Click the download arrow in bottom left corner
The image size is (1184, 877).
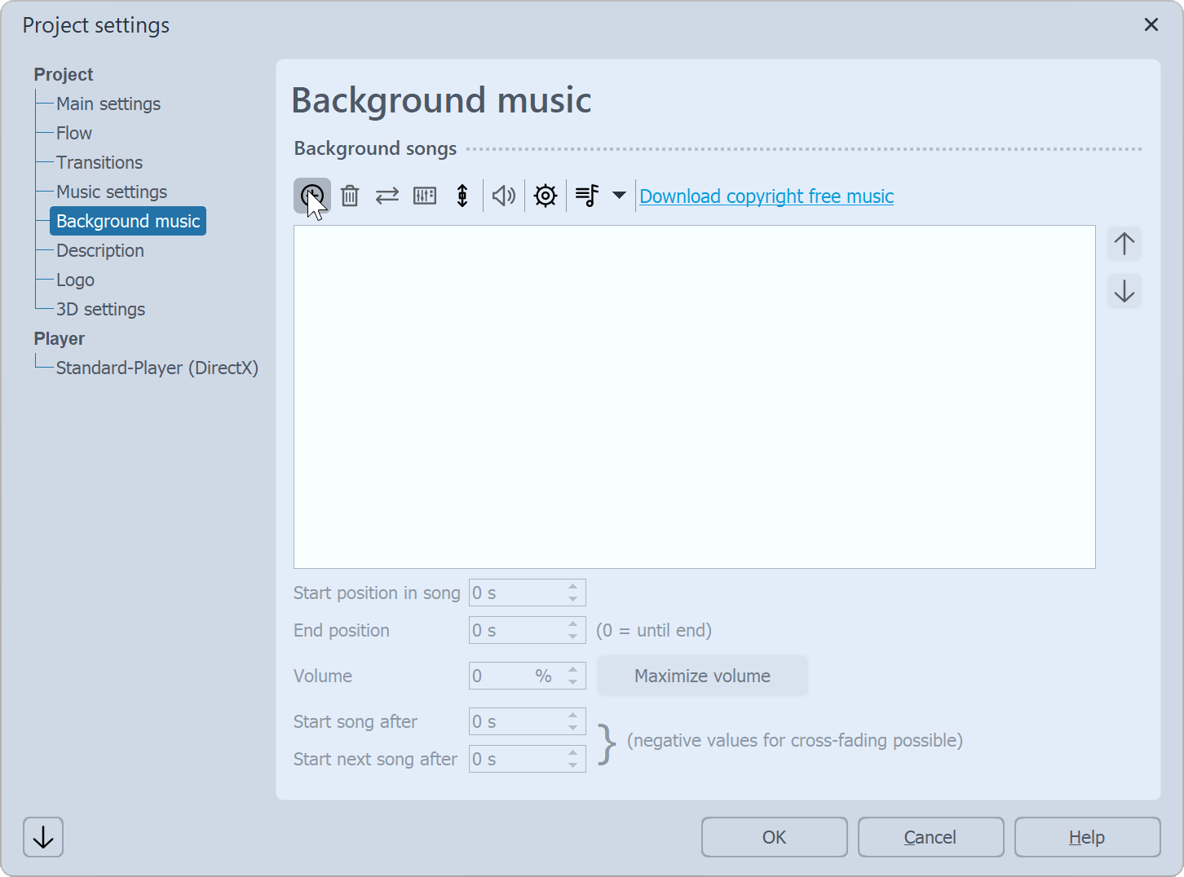pos(42,837)
